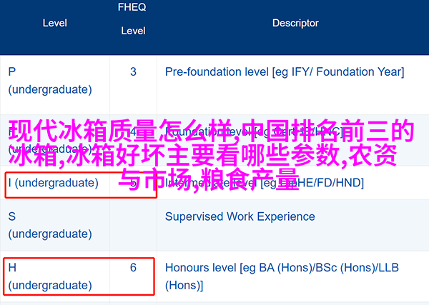This screenshot has height=305, width=429.
Task: Select the red-boxed "I (undergraduate)" cell
Action: point(54,183)
